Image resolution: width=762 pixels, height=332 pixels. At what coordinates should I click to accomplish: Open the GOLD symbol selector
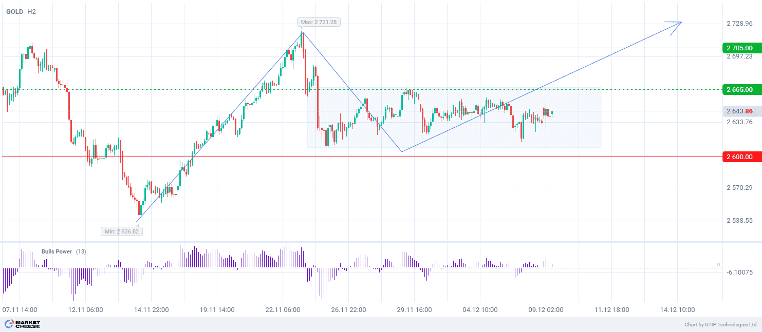[14, 11]
